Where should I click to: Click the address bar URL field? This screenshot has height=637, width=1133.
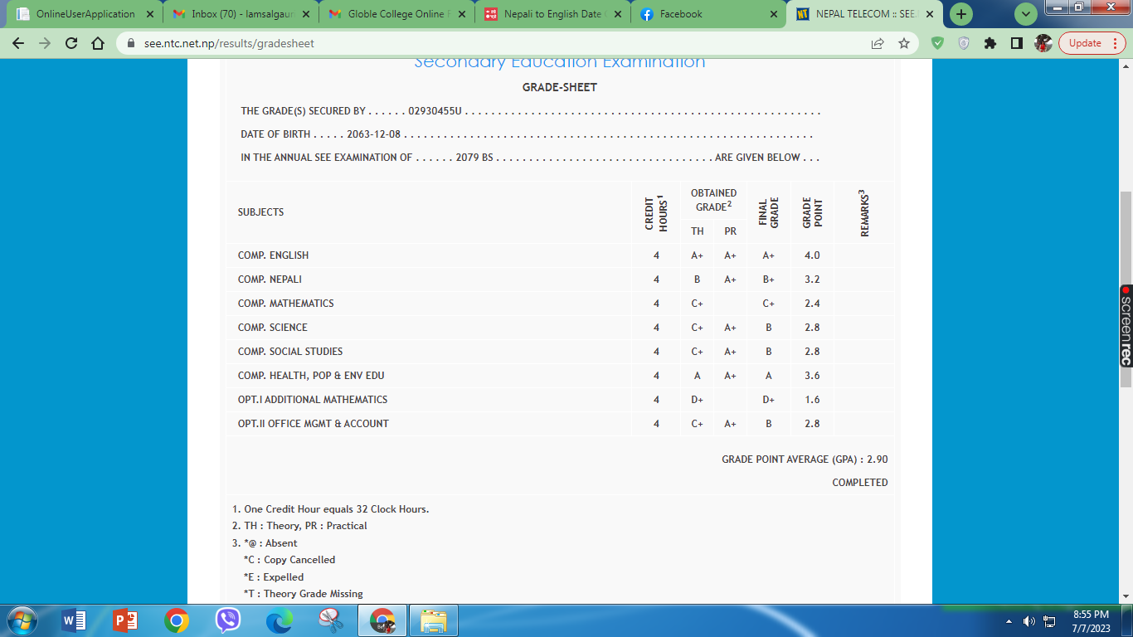[498, 44]
